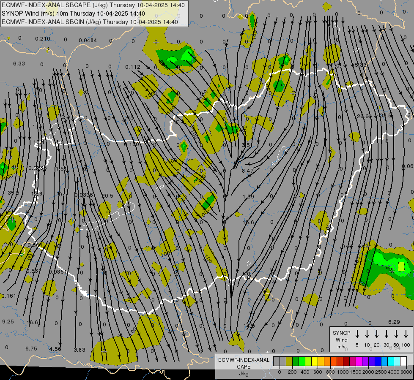Image resolution: width=414 pixels, height=380 pixels.
Task: Click the 50 m/s wind arrow in legend
Action: [x=396, y=334]
